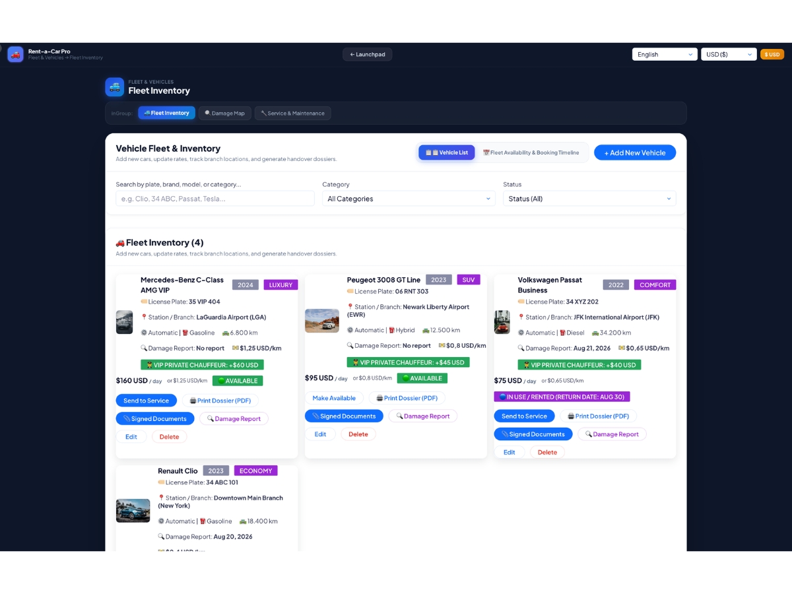This screenshot has width=792, height=594.
Task: Switch to Fleet Availability & Booking Timeline view
Action: click(x=531, y=152)
